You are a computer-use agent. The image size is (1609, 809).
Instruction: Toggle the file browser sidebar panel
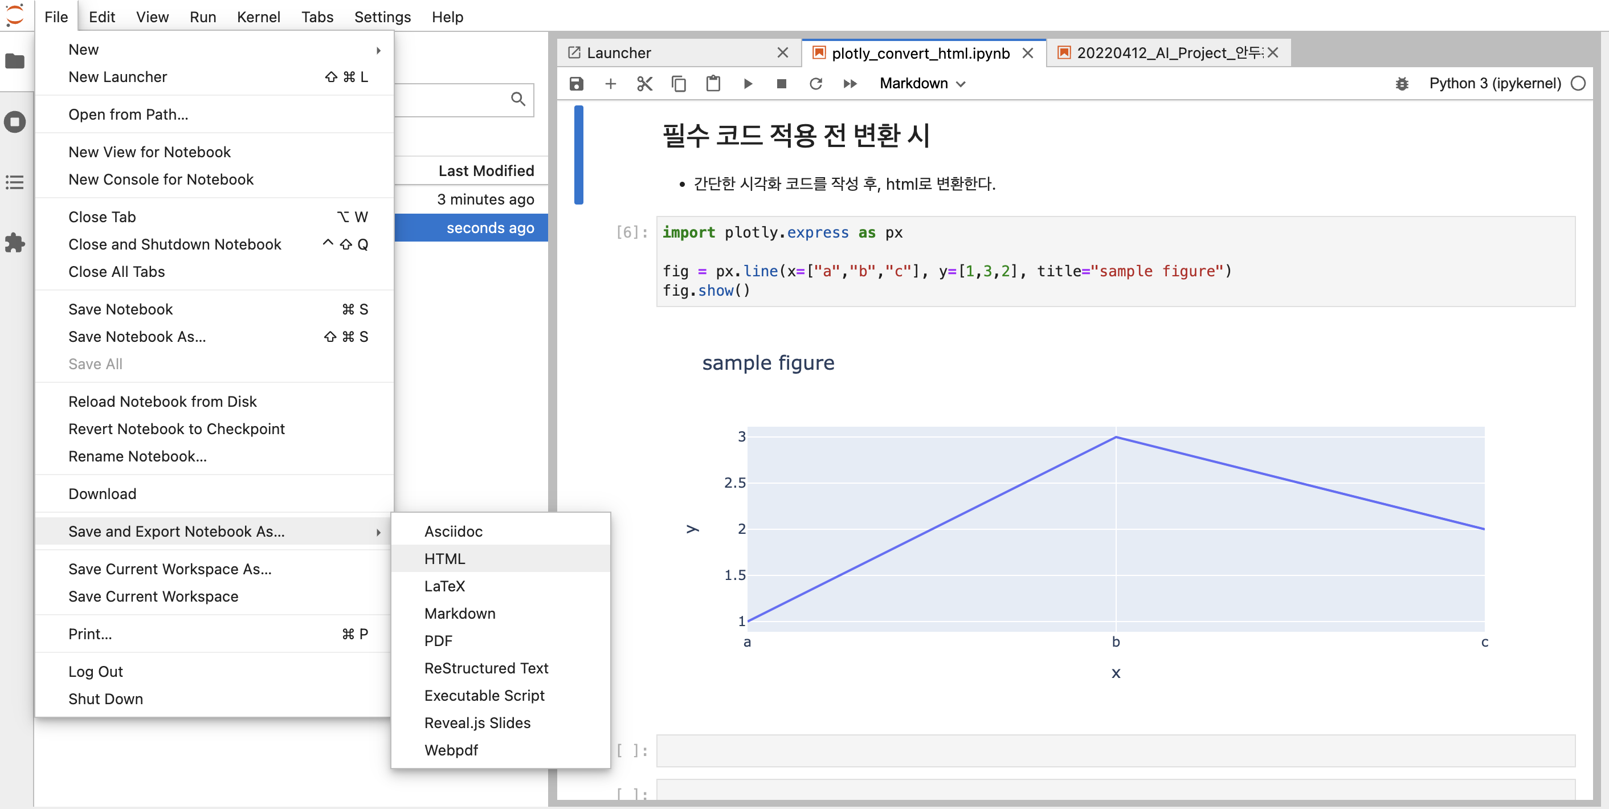point(15,60)
